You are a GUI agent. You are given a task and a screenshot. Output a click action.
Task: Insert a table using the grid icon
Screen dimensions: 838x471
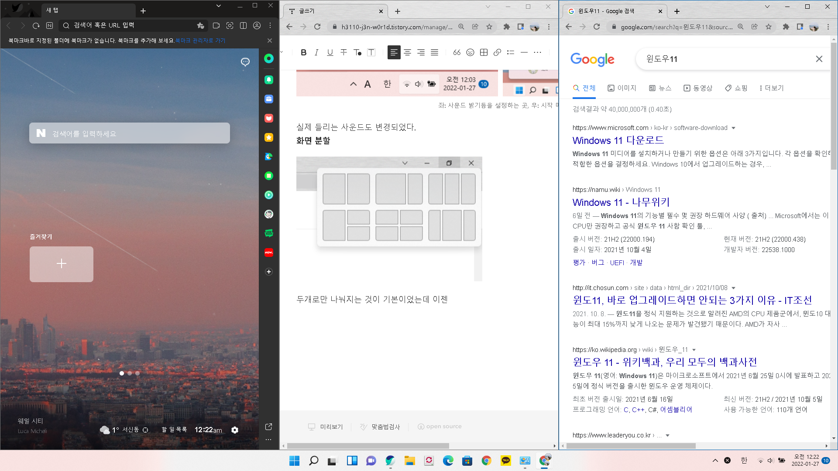tap(484, 53)
